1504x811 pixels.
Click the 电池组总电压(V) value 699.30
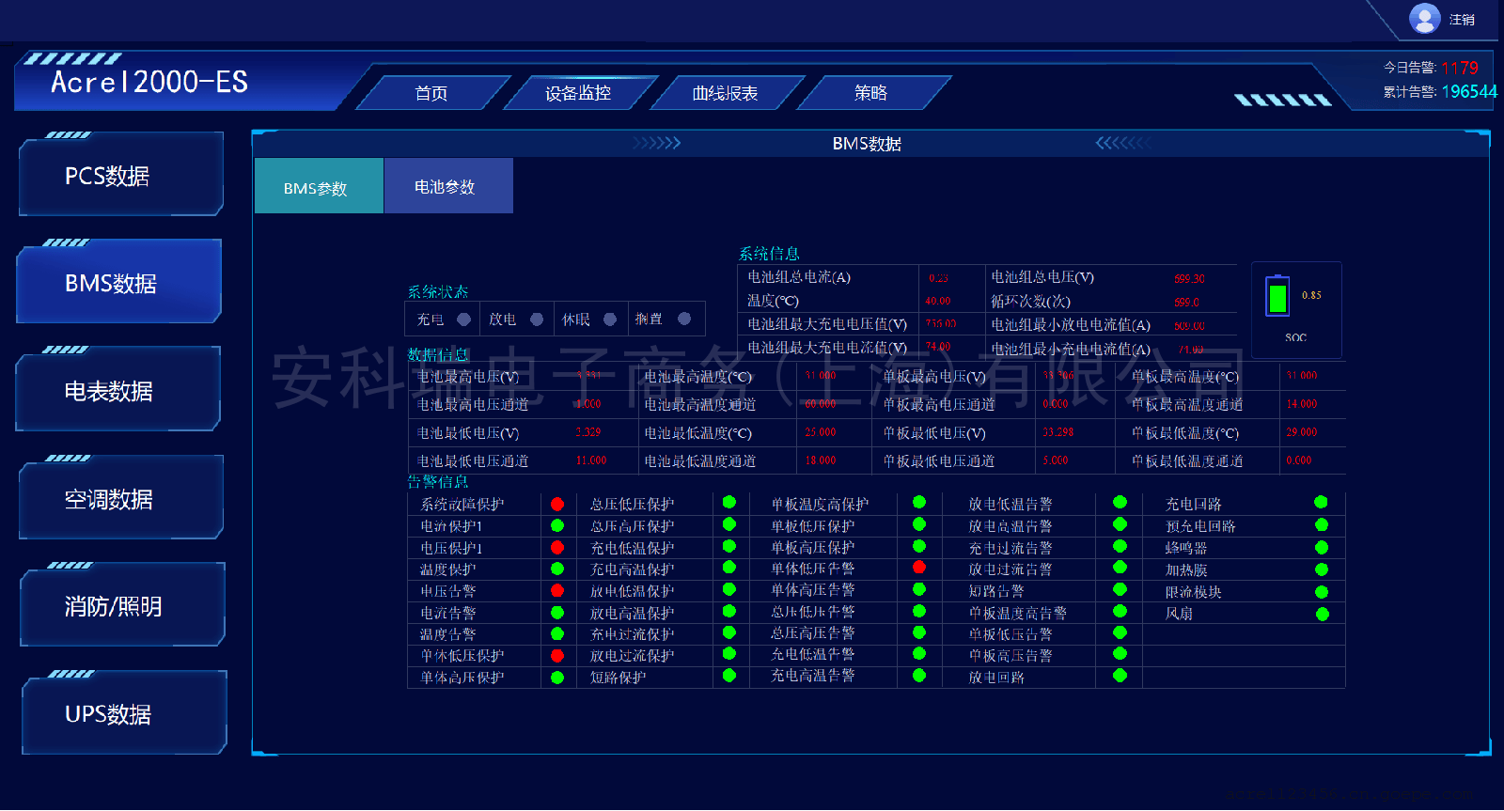pos(1189,279)
